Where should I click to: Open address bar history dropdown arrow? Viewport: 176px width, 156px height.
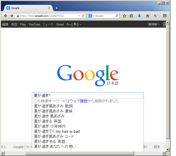79,16
